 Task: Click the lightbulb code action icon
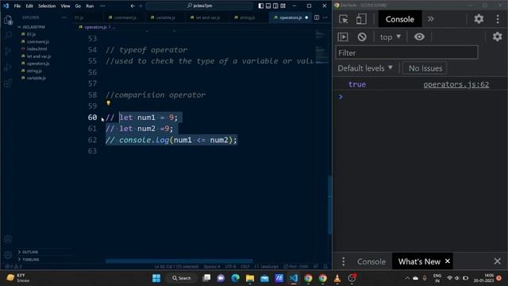coord(108,103)
